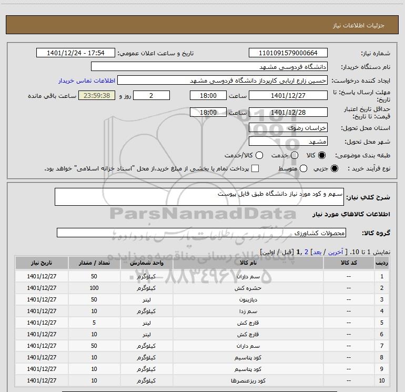Click the تعداد / مقدار column header

(x=94, y=263)
